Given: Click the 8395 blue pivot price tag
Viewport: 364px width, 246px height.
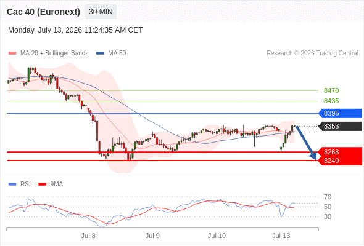Looking at the screenshot, I should [340, 113].
